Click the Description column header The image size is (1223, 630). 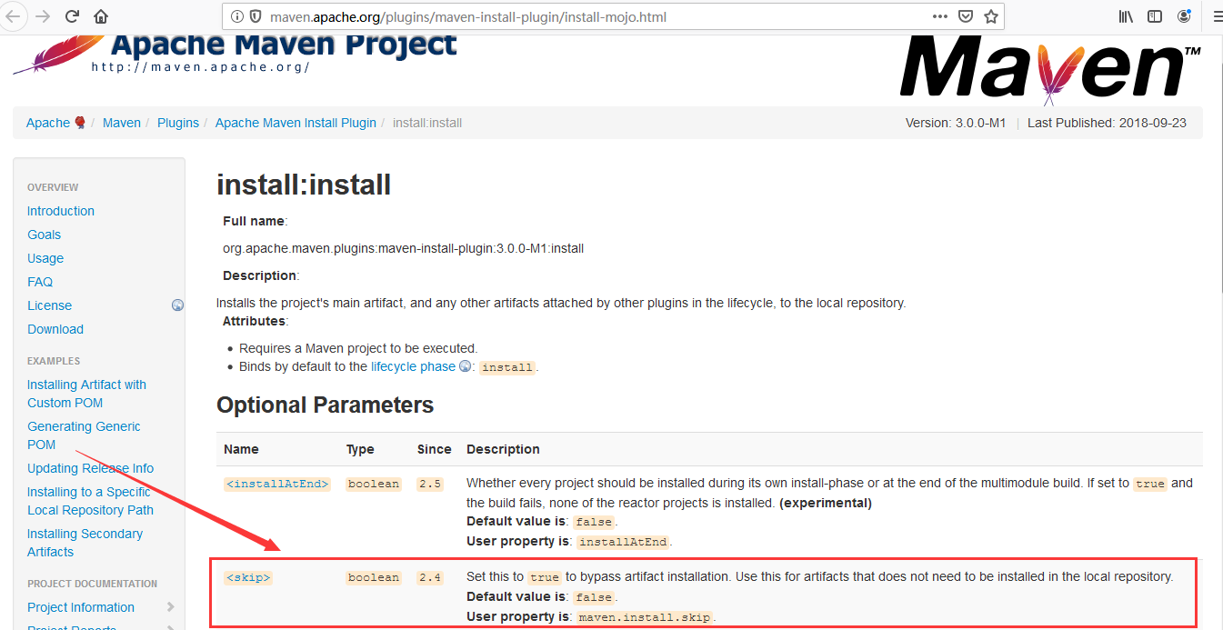point(503,449)
